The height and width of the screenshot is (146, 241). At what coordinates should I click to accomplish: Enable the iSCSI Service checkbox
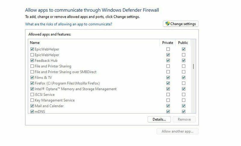pyautogui.click(x=32, y=95)
